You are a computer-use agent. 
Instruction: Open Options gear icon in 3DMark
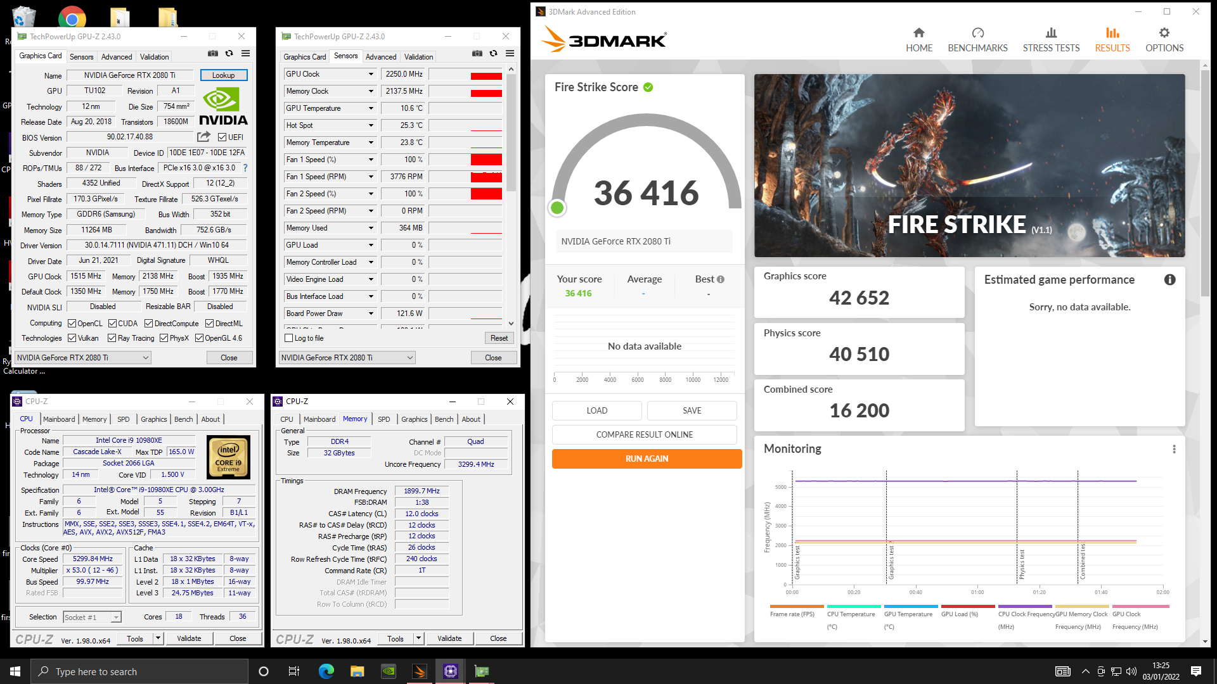click(x=1164, y=33)
